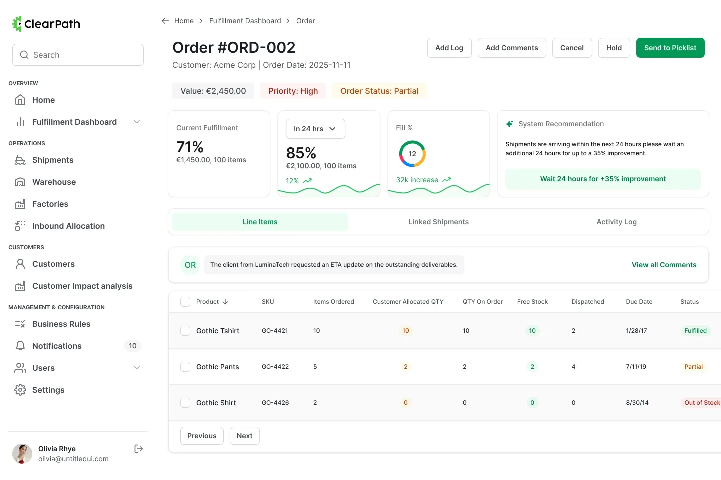Switch to the Linked Shipments tab

coord(439,222)
